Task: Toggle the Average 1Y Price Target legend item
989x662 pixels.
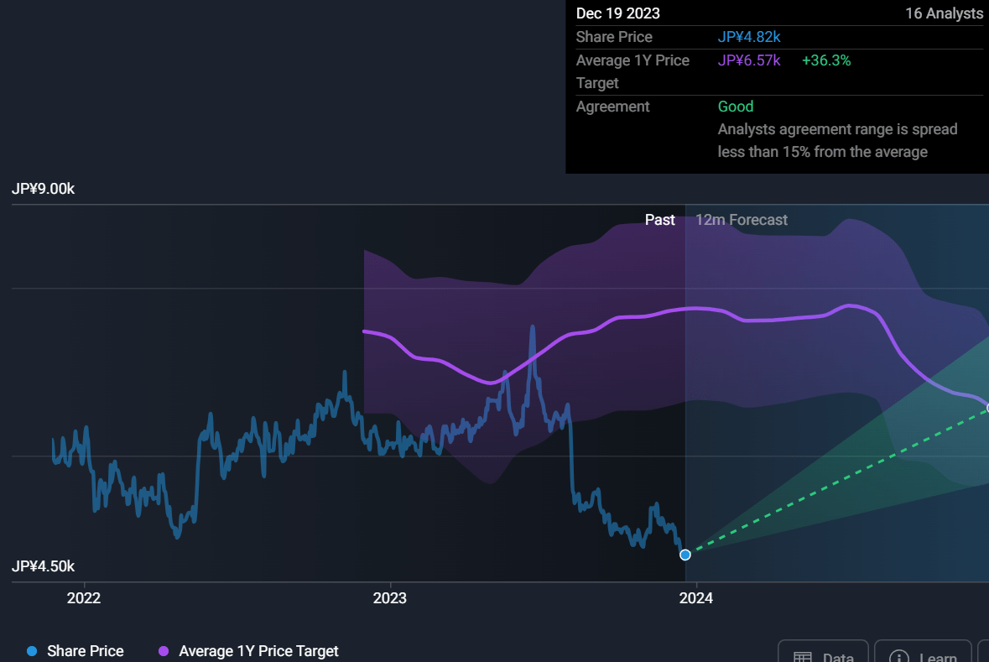Action: [x=248, y=650]
